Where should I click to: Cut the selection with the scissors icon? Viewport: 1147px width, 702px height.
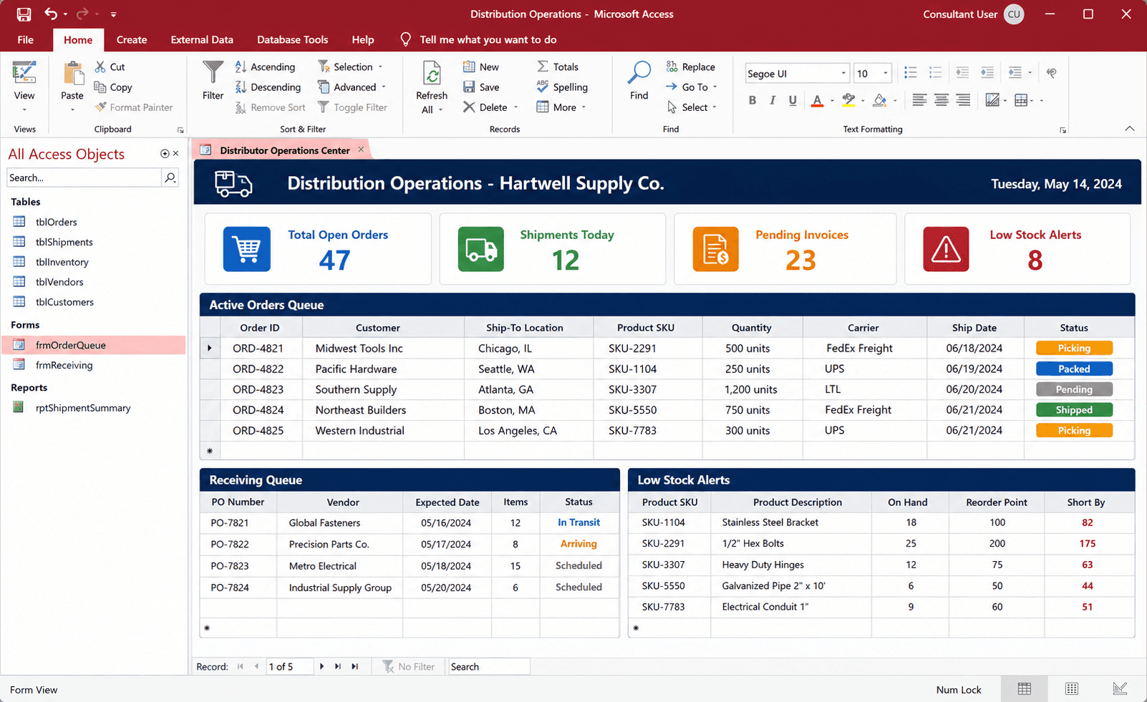(100, 67)
